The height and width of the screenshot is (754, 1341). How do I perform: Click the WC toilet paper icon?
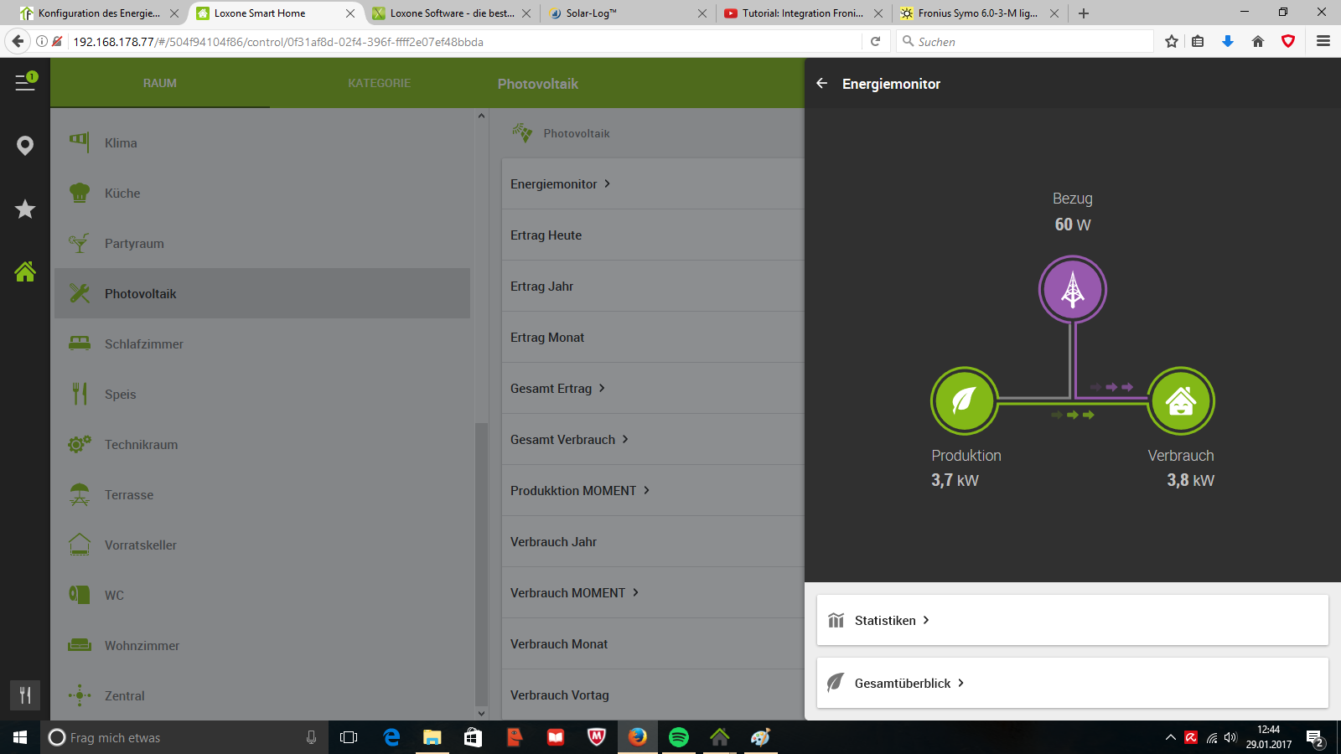point(80,595)
